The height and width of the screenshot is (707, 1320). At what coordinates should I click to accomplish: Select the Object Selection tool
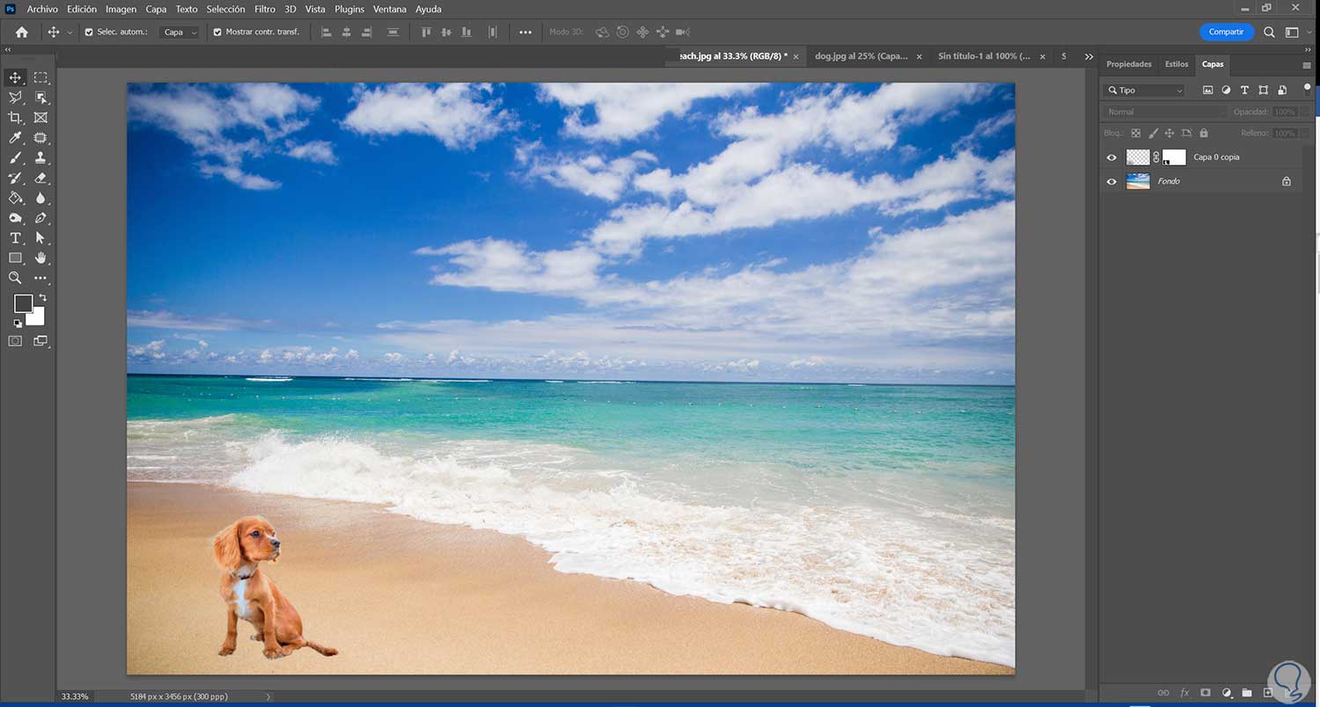click(x=40, y=98)
